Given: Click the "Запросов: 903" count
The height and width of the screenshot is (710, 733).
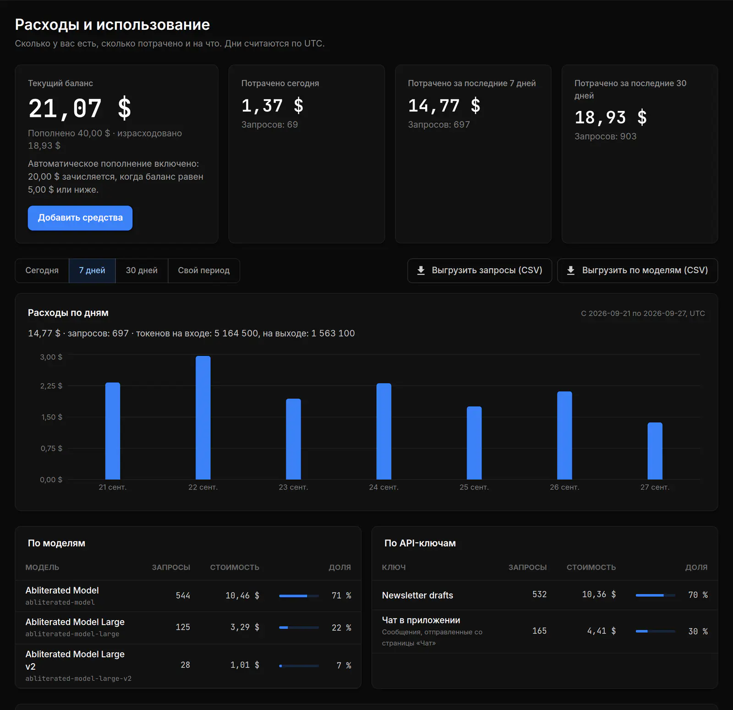Looking at the screenshot, I should tap(605, 137).
